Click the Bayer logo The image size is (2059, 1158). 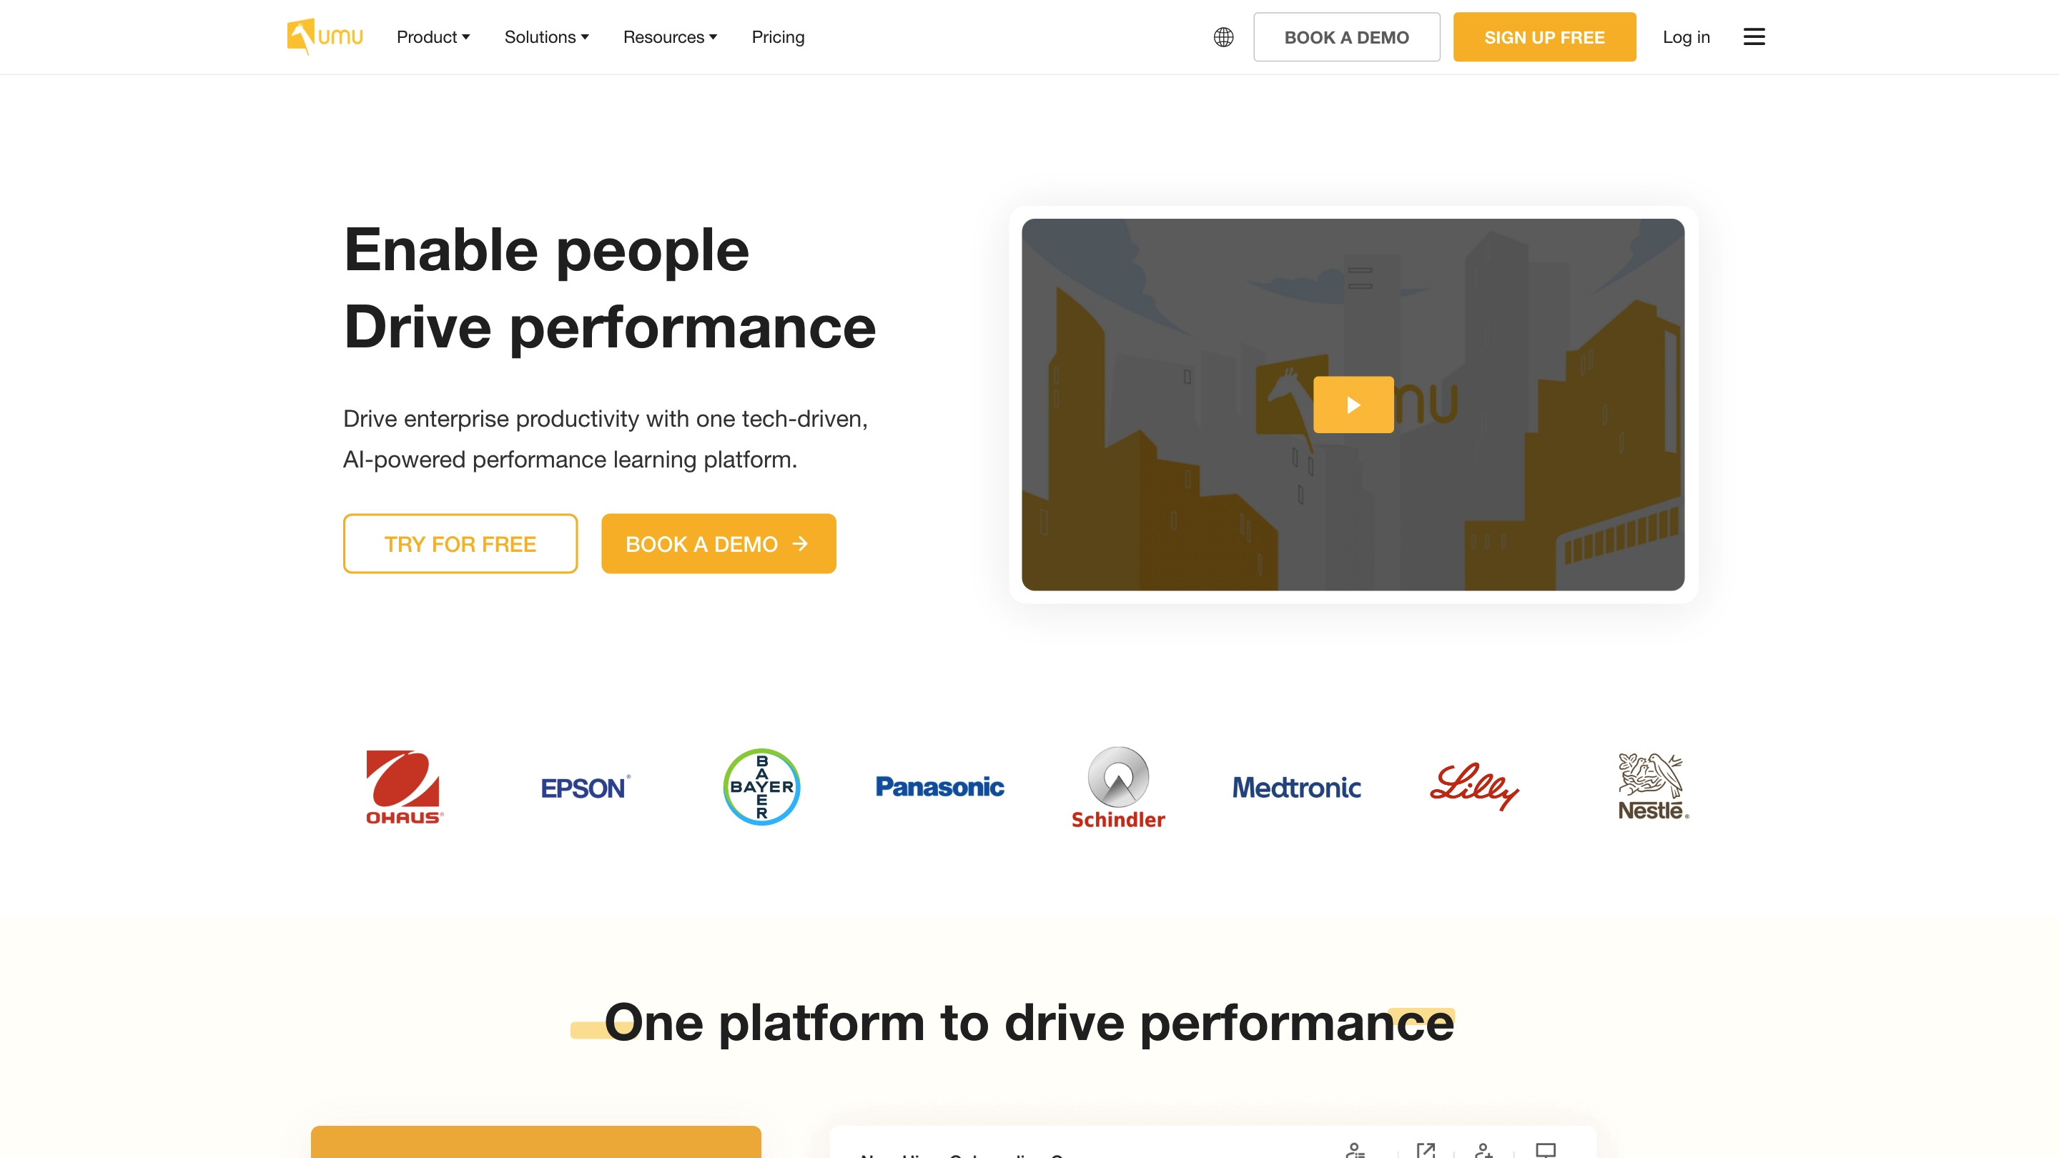coord(761,786)
